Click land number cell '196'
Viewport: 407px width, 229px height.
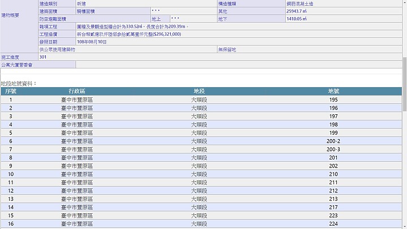(x=334, y=108)
